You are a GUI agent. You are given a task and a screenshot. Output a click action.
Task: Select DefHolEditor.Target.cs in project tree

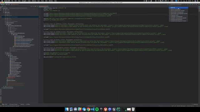(x=14, y=76)
